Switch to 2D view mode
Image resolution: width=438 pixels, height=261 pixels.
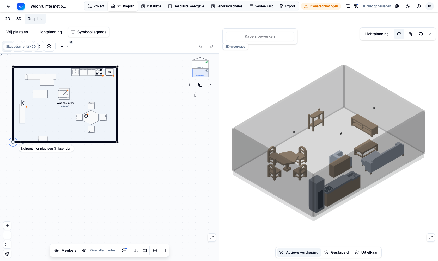pyautogui.click(x=8, y=19)
